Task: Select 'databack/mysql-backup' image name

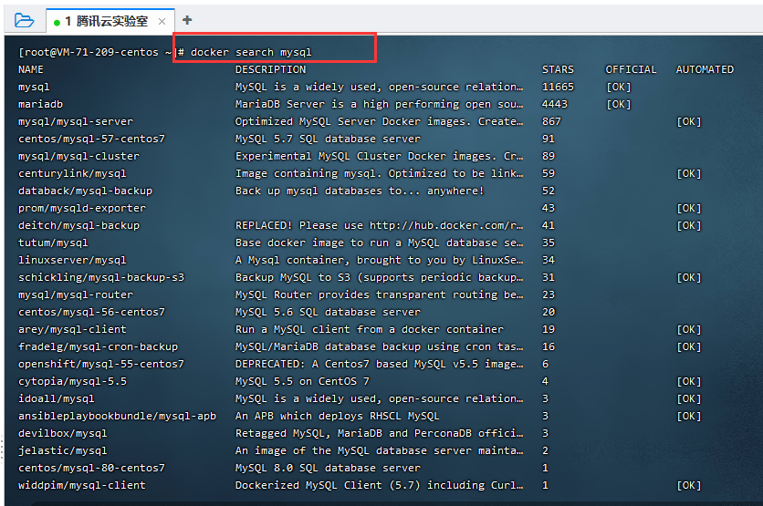Action: (x=85, y=191)
